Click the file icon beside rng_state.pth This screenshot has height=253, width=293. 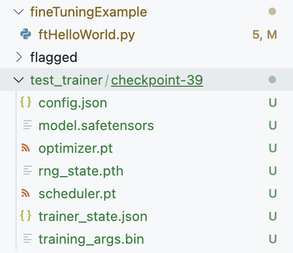27,170
